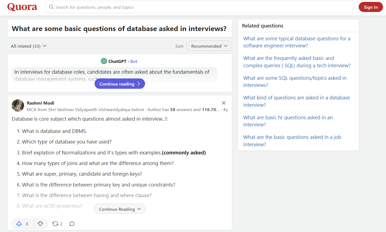Click the Sort label

pos(179,46)
